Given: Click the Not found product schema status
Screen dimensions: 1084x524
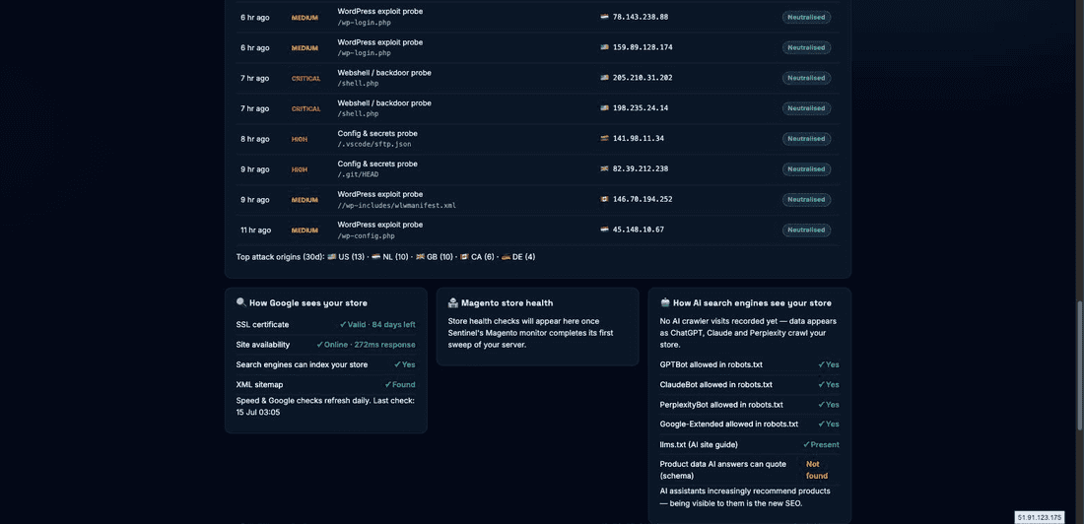Looking at the screenshot, I should tap(817, 470).
